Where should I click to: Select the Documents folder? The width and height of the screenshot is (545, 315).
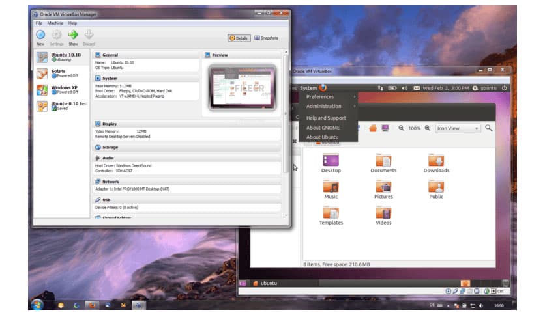383,163
